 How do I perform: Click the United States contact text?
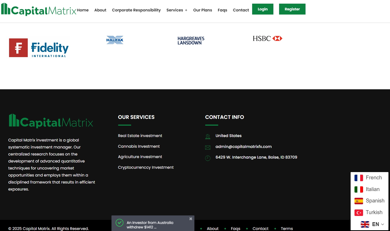[229, 136]
